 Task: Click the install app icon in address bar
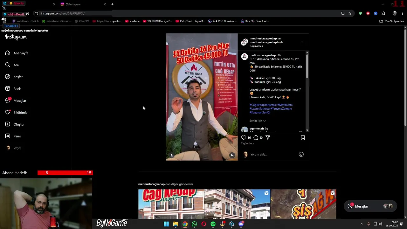343,13
